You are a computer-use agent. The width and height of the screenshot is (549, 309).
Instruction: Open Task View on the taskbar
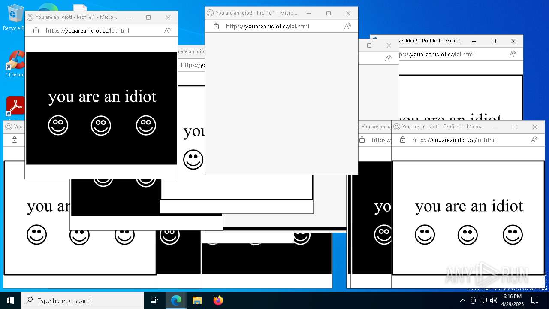pyautogui.click(x=154, y=300)
